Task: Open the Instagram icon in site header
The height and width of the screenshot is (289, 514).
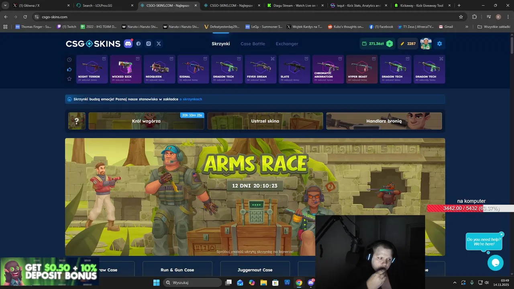Action: coord(149,44)
